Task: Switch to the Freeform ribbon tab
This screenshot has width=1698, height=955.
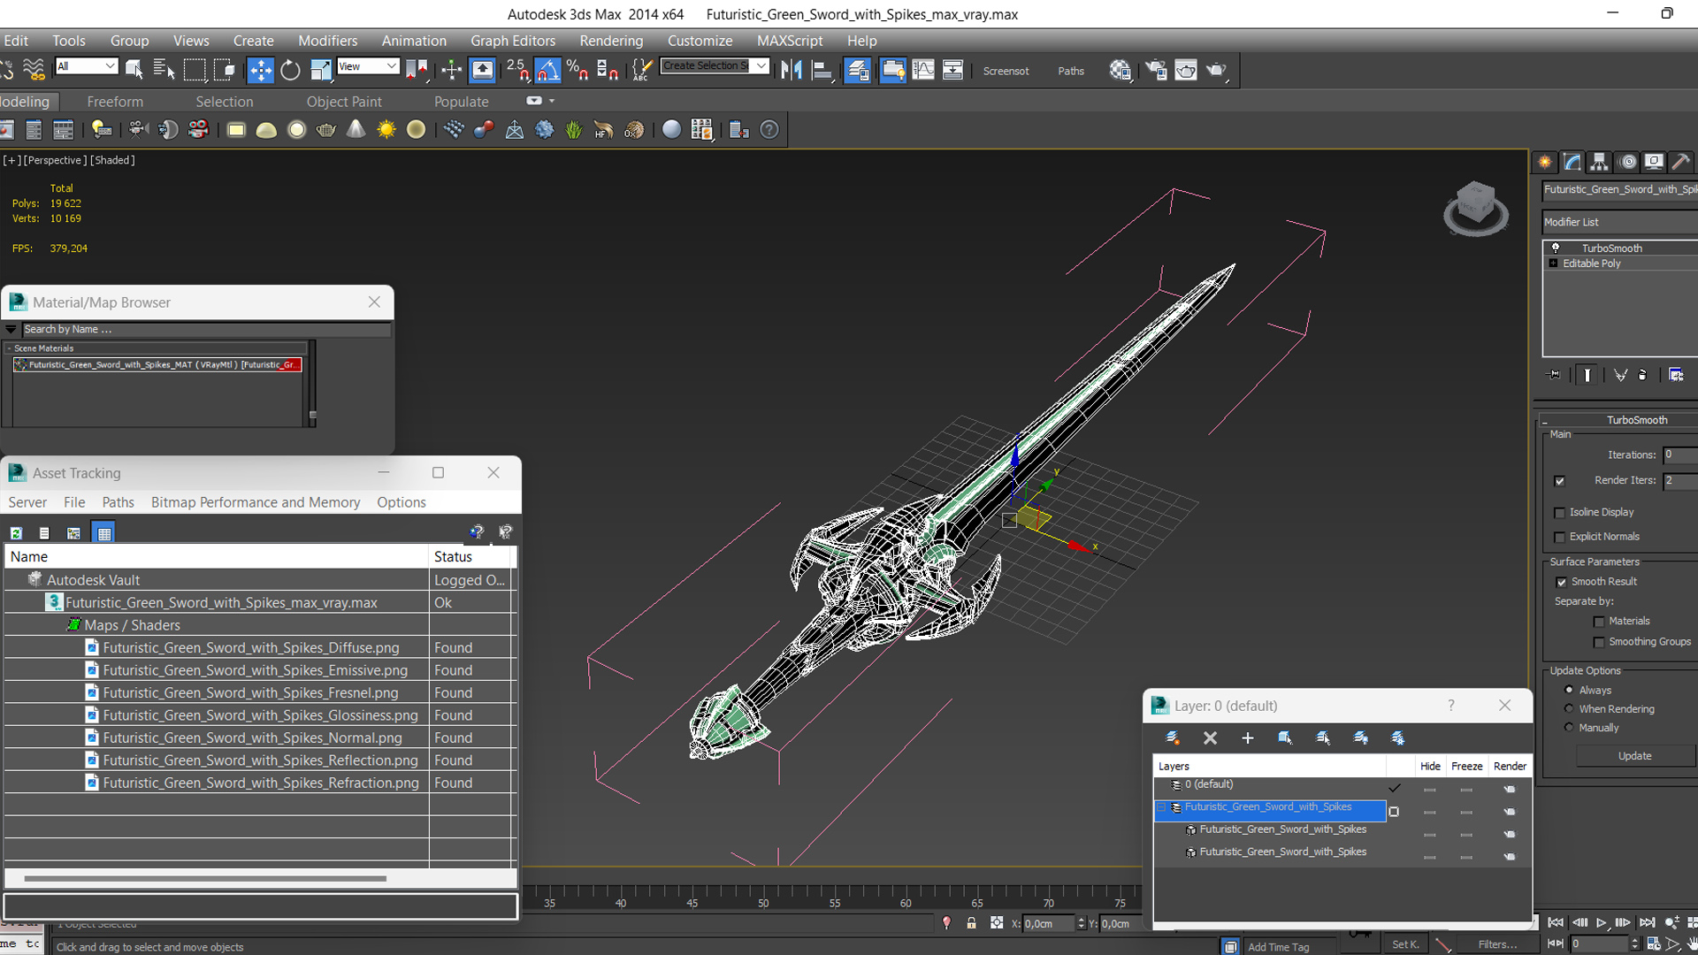Action: (x=115, y=102)
